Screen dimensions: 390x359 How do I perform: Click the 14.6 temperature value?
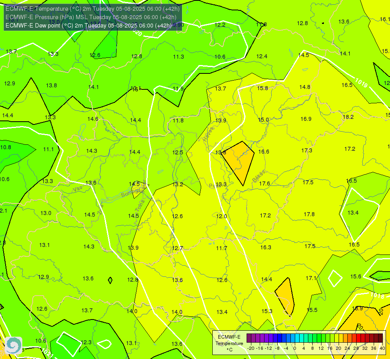[x=93, y=119]
